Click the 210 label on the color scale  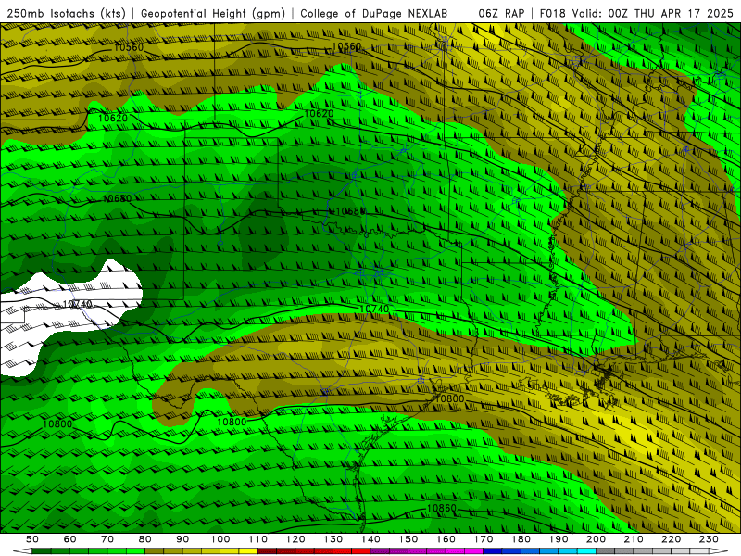click(634, 539)
